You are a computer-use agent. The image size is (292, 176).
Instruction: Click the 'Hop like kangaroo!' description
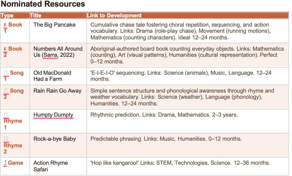point(180,163)
